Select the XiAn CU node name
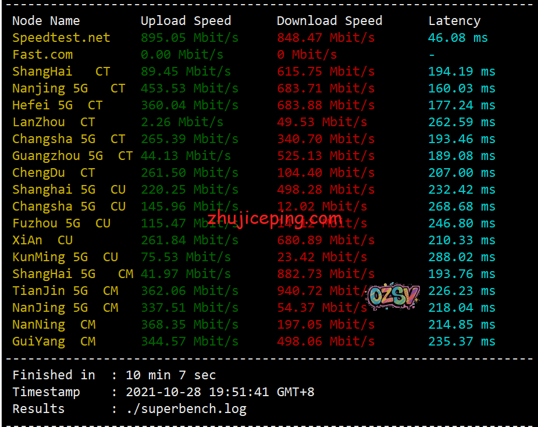This screenshot has width=538, height=427. tap(42, 240)
